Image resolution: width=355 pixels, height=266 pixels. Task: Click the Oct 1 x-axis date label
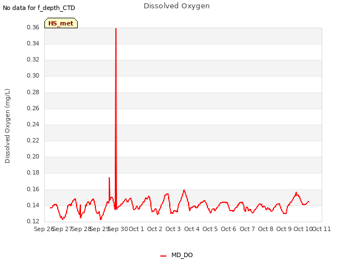point(136,229)
